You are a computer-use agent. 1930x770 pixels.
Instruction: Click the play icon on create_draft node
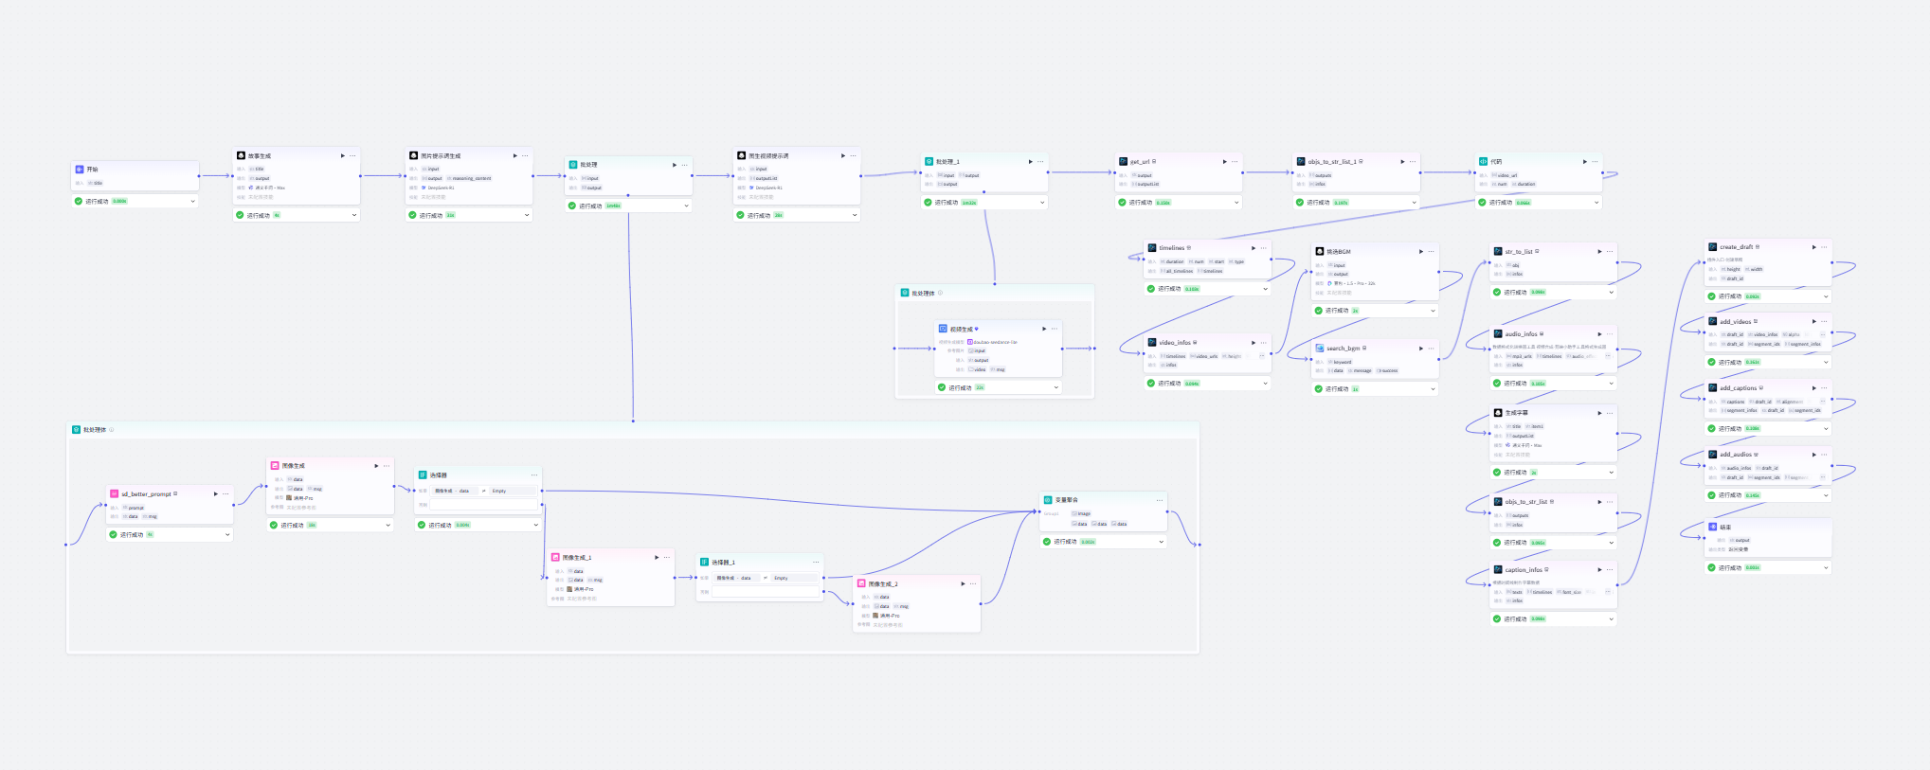coord(1814,247)
